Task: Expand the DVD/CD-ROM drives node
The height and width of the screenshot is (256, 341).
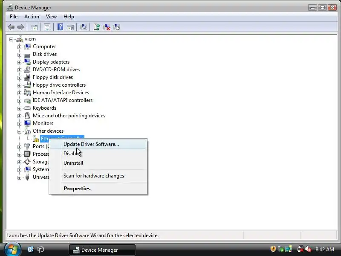Action: coord(19,70)
